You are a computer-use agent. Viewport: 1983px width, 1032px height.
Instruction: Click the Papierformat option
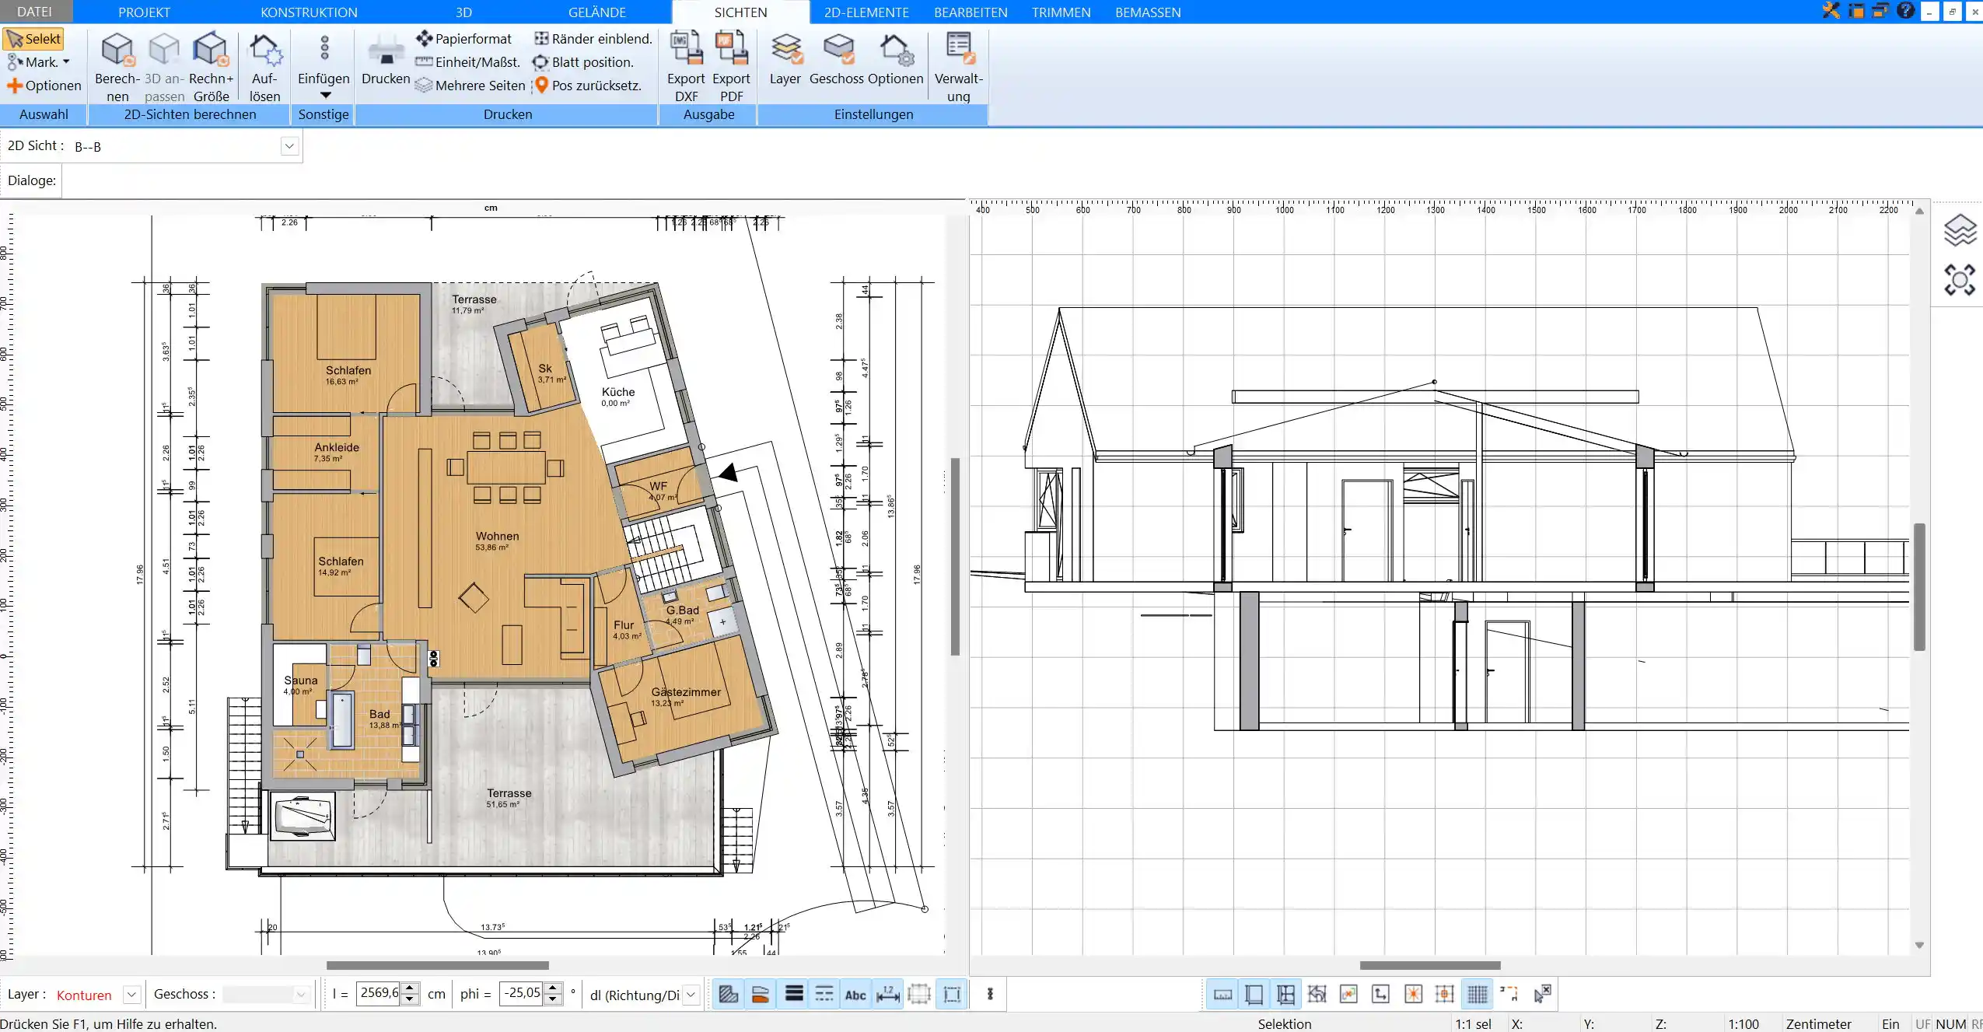[463, 39]
